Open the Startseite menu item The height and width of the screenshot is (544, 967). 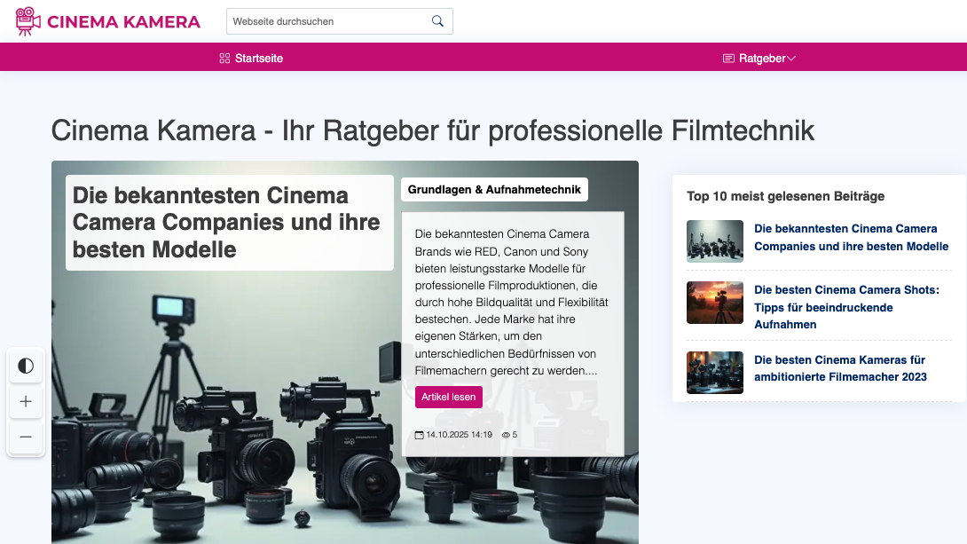(x=258, y=58)
